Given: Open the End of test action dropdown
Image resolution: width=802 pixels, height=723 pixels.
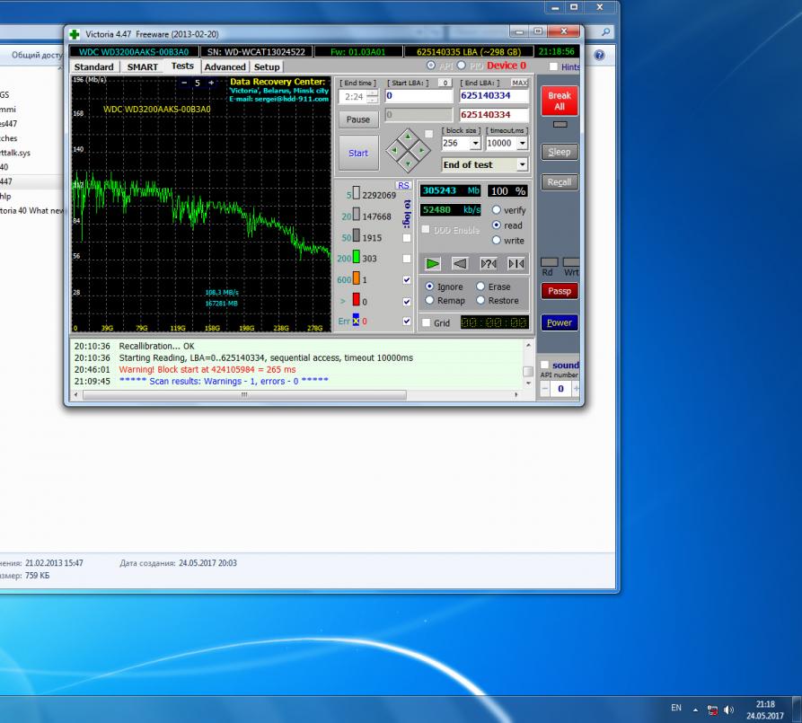Looking at the screenshot, I should (522, 164).
